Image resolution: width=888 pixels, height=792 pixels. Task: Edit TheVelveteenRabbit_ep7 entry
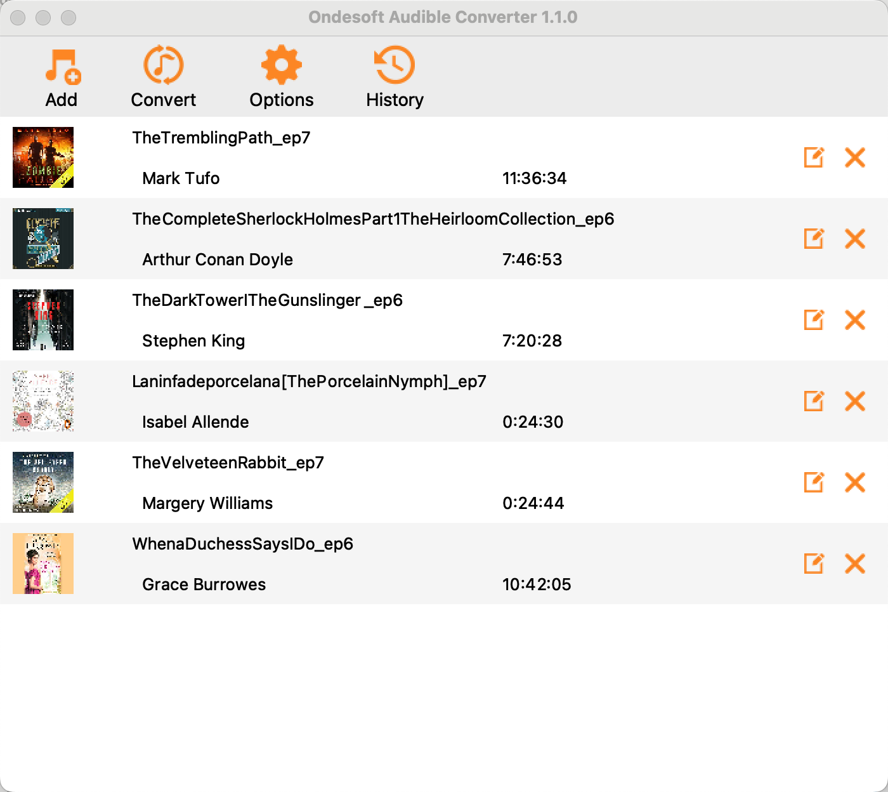click(814, 482)
